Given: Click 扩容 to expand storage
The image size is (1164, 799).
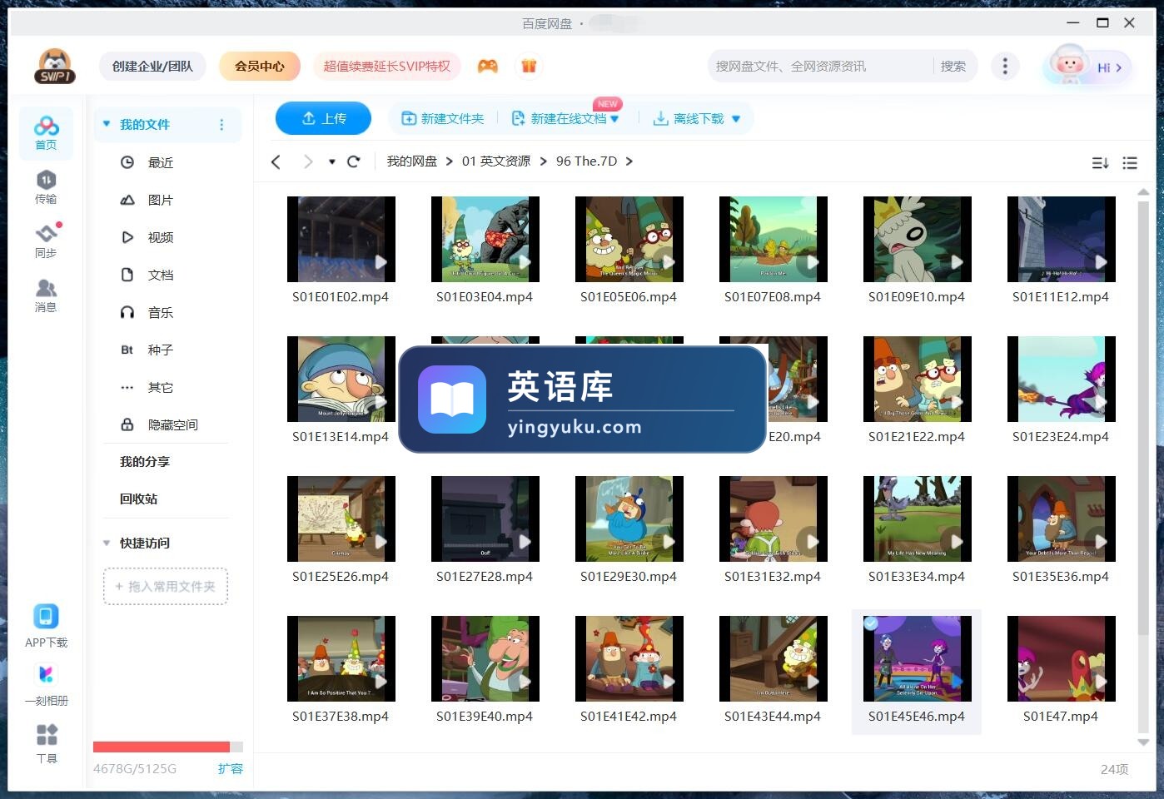Looking at the screenshot, I should 230,768.
